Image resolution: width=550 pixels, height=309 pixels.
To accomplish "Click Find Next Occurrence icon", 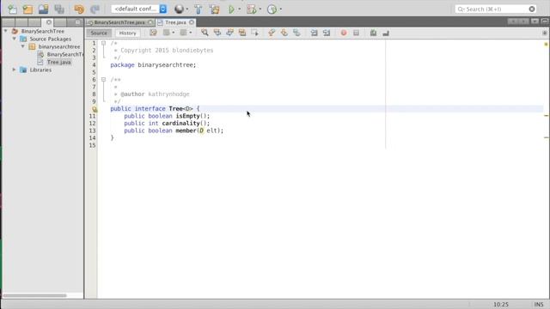I will [x=229, y=33].
